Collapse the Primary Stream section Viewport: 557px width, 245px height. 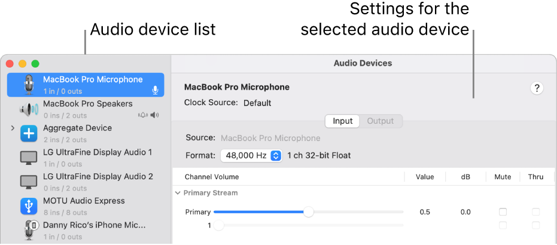tap(178, 193)
